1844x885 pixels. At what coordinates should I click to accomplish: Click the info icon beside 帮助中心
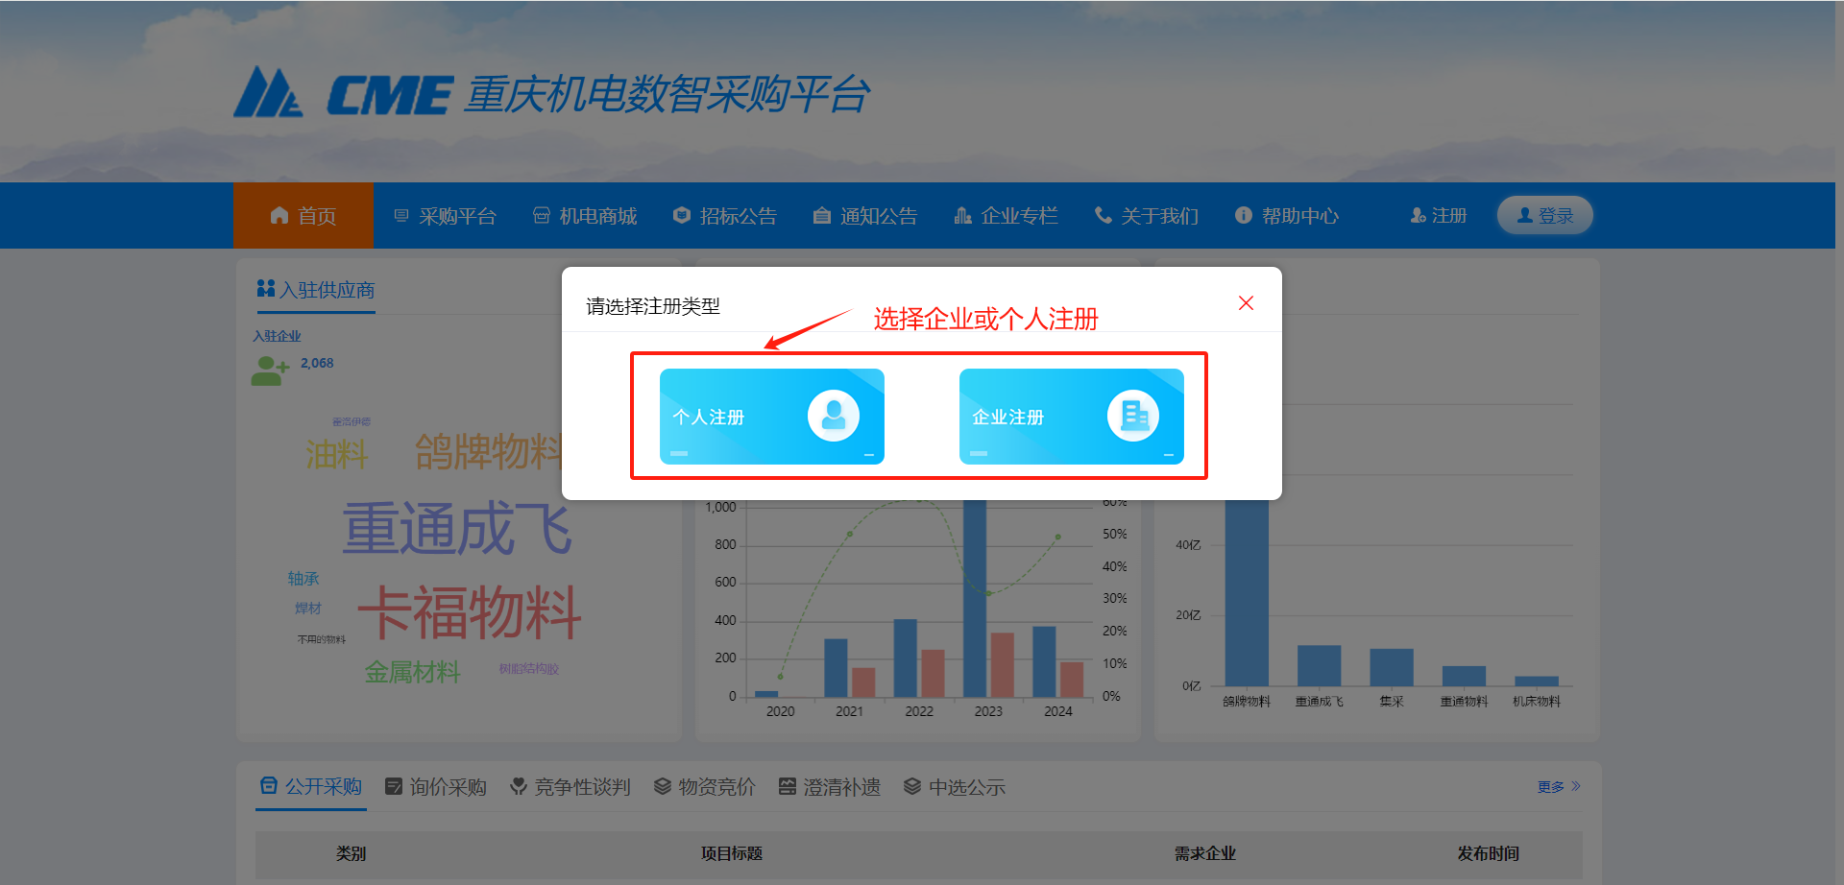click(x=1244, y=216)
